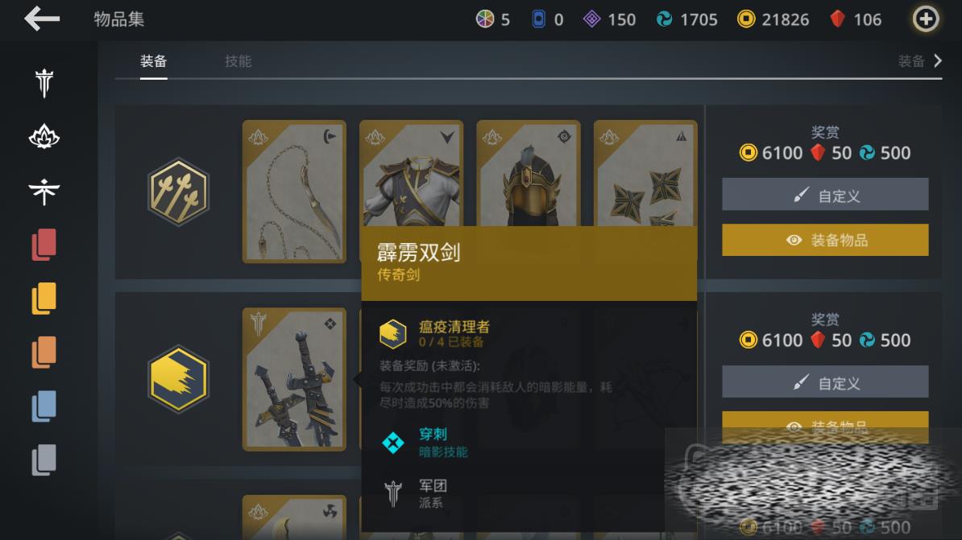
Task: Switch to the 装备 tab
Action: (x=153, y=61)
